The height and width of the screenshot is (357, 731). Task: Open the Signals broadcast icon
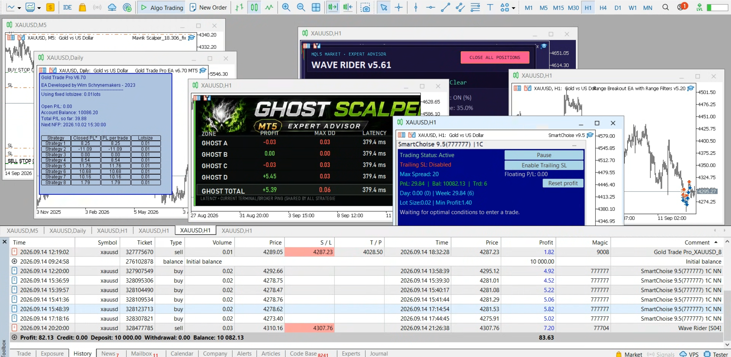tap(97, 7)
